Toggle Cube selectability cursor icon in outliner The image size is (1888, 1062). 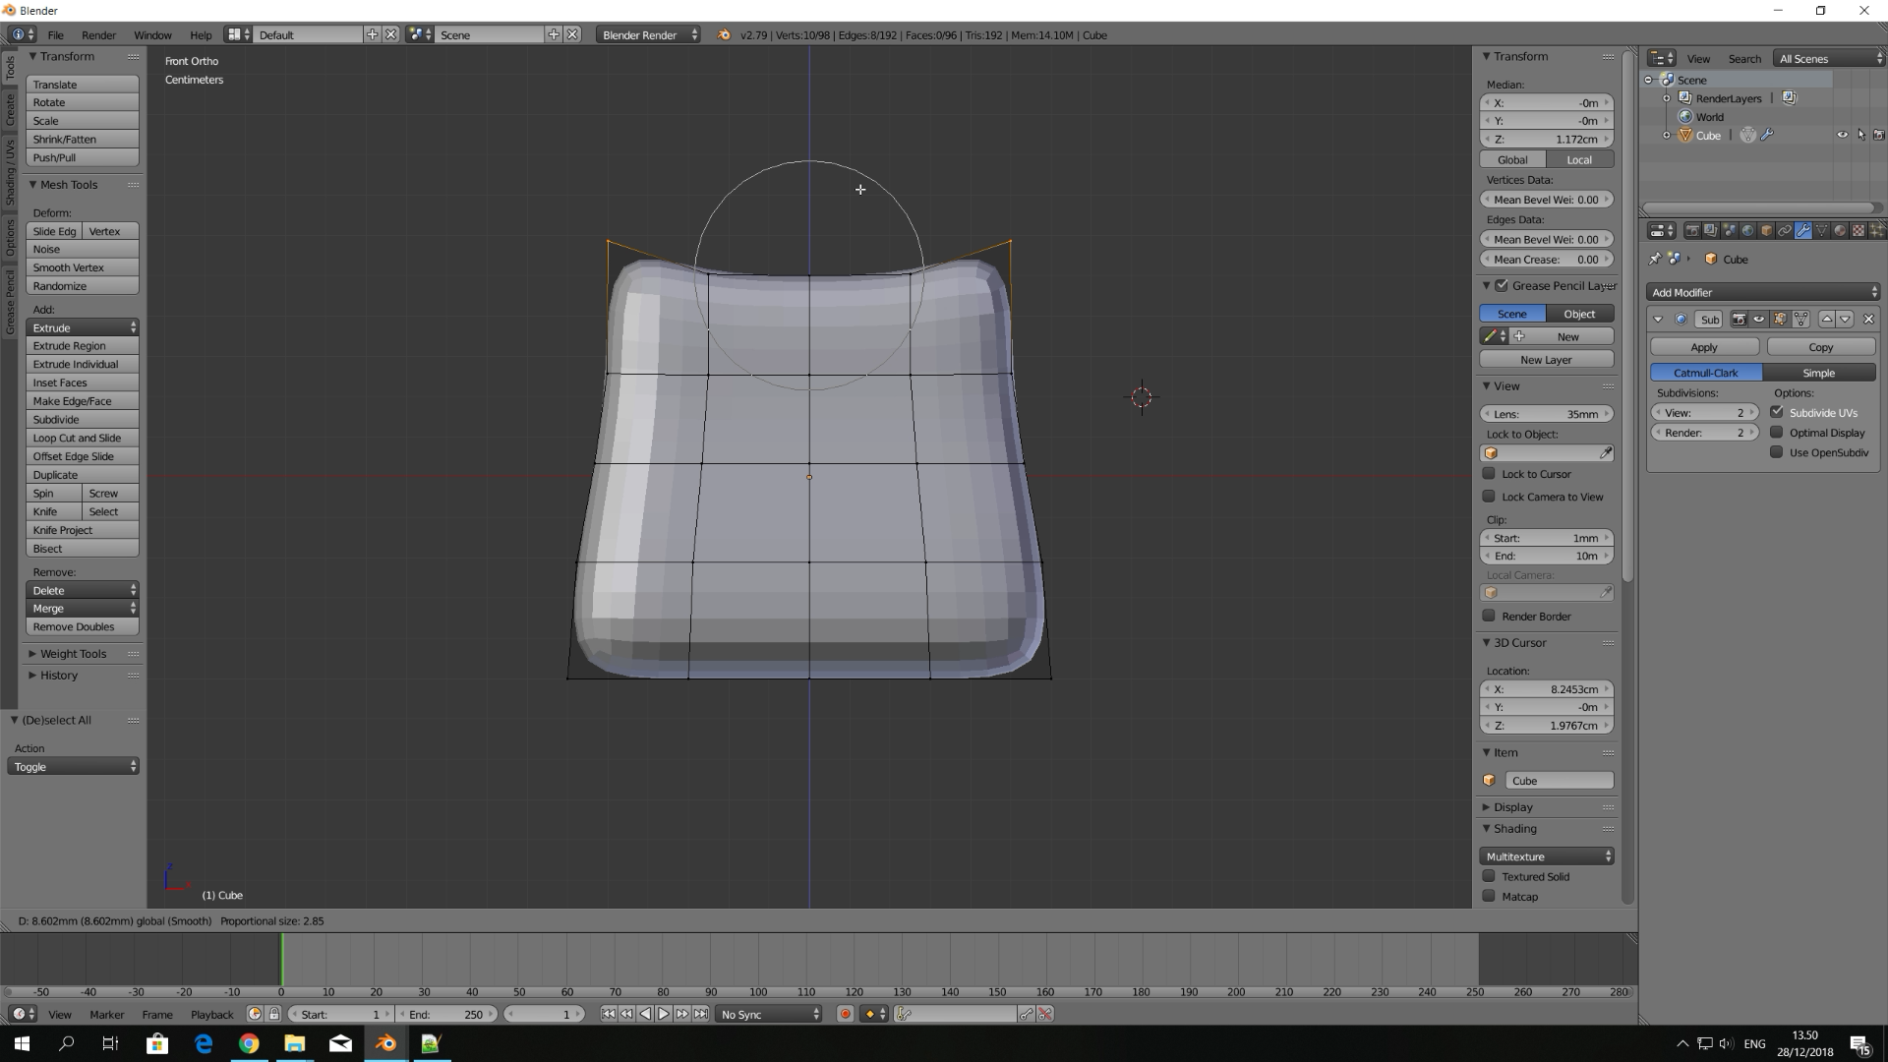tap(1860, 136)
